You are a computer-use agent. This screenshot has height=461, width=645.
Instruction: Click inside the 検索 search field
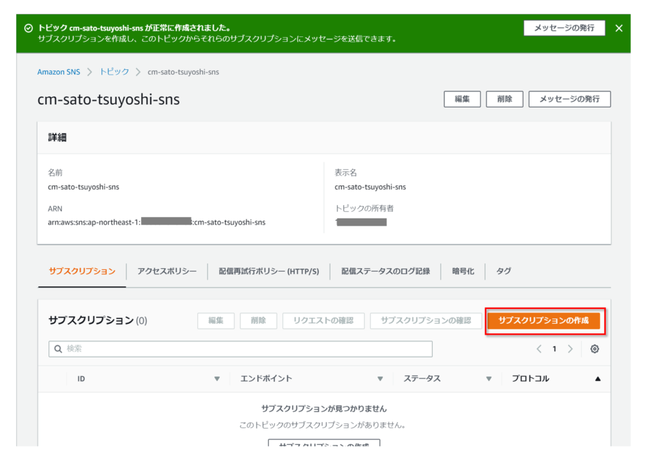click(202, 349)
